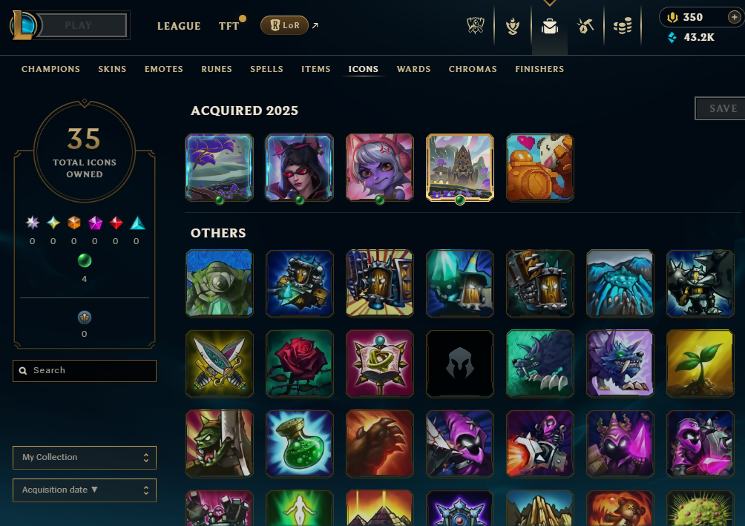Click the TFT navigation link
The width and height of the screenshot is (745, 526).
pyautogui.click(x=229, y=26)
